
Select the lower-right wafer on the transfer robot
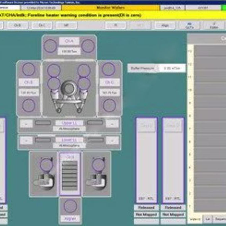[x=84, y=83]
